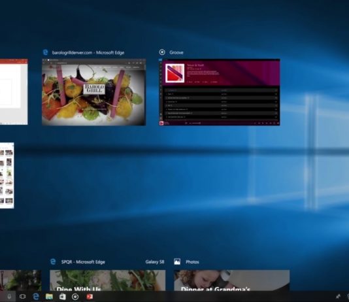This screenshot has width=349, height=302.
Task: Switch to PowerPoint via its taskbar icon
Action: pyautogui.click(x=90, y=297)
